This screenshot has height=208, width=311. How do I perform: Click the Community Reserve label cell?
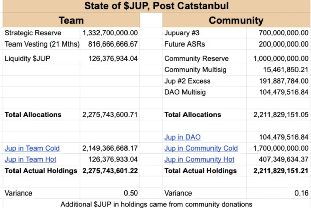(196, 58)
